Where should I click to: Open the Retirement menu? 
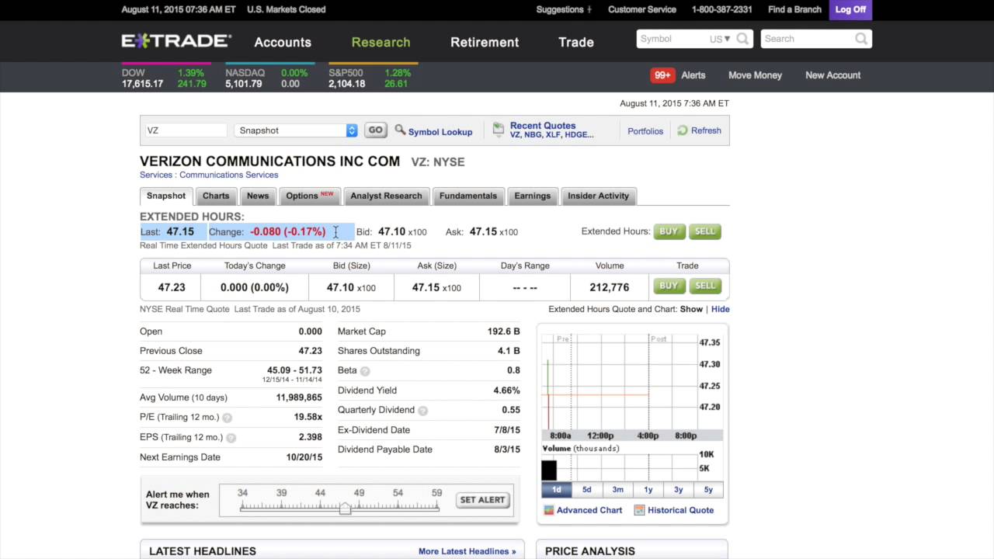pyautogui.click(x=485, y=42)
